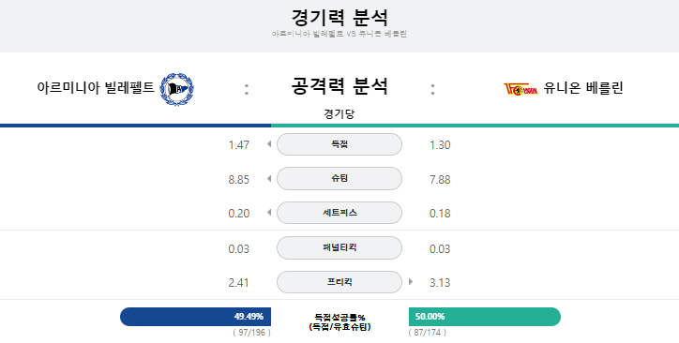Click the left arrow beside 세트피스
Screen dimensions: 679x343
[269, 213]
